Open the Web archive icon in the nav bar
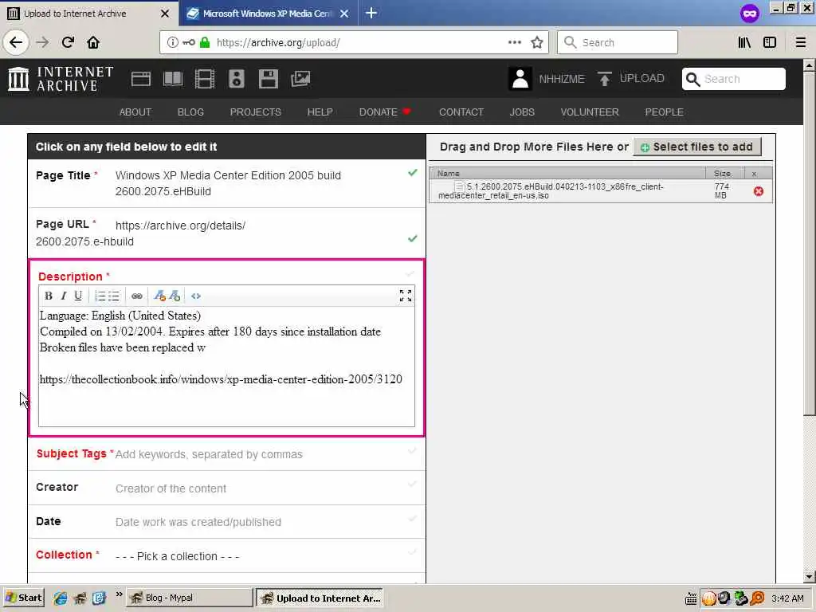Screen dimensions: 816x612 [x=140, y=79]
